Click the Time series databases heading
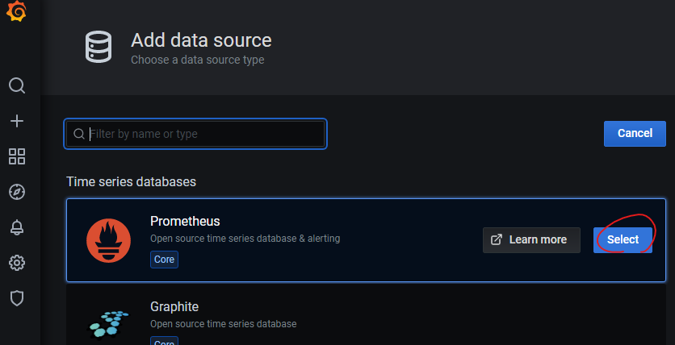This screenshot has width=675, height=345. point(131,181)
